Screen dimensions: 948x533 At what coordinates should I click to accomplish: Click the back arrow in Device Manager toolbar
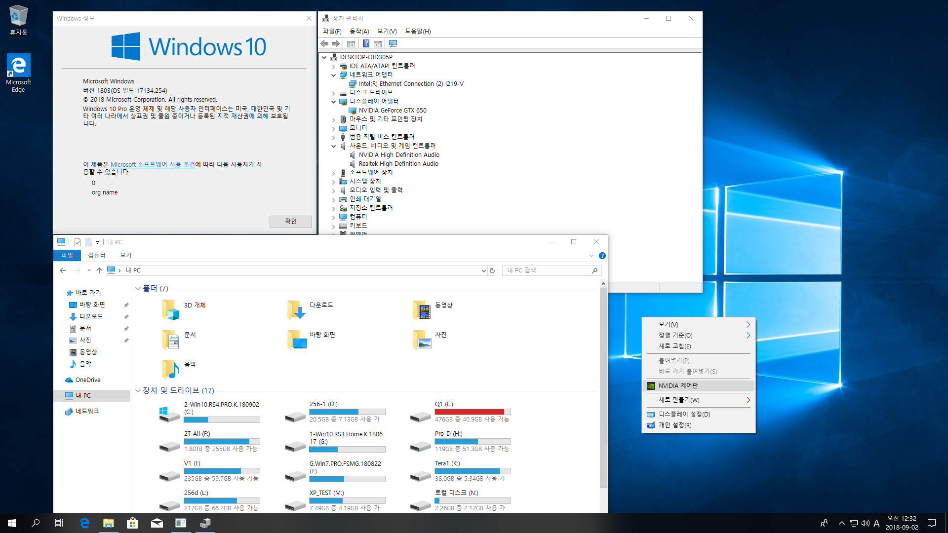pyautogui.click(x=324, y=44)
